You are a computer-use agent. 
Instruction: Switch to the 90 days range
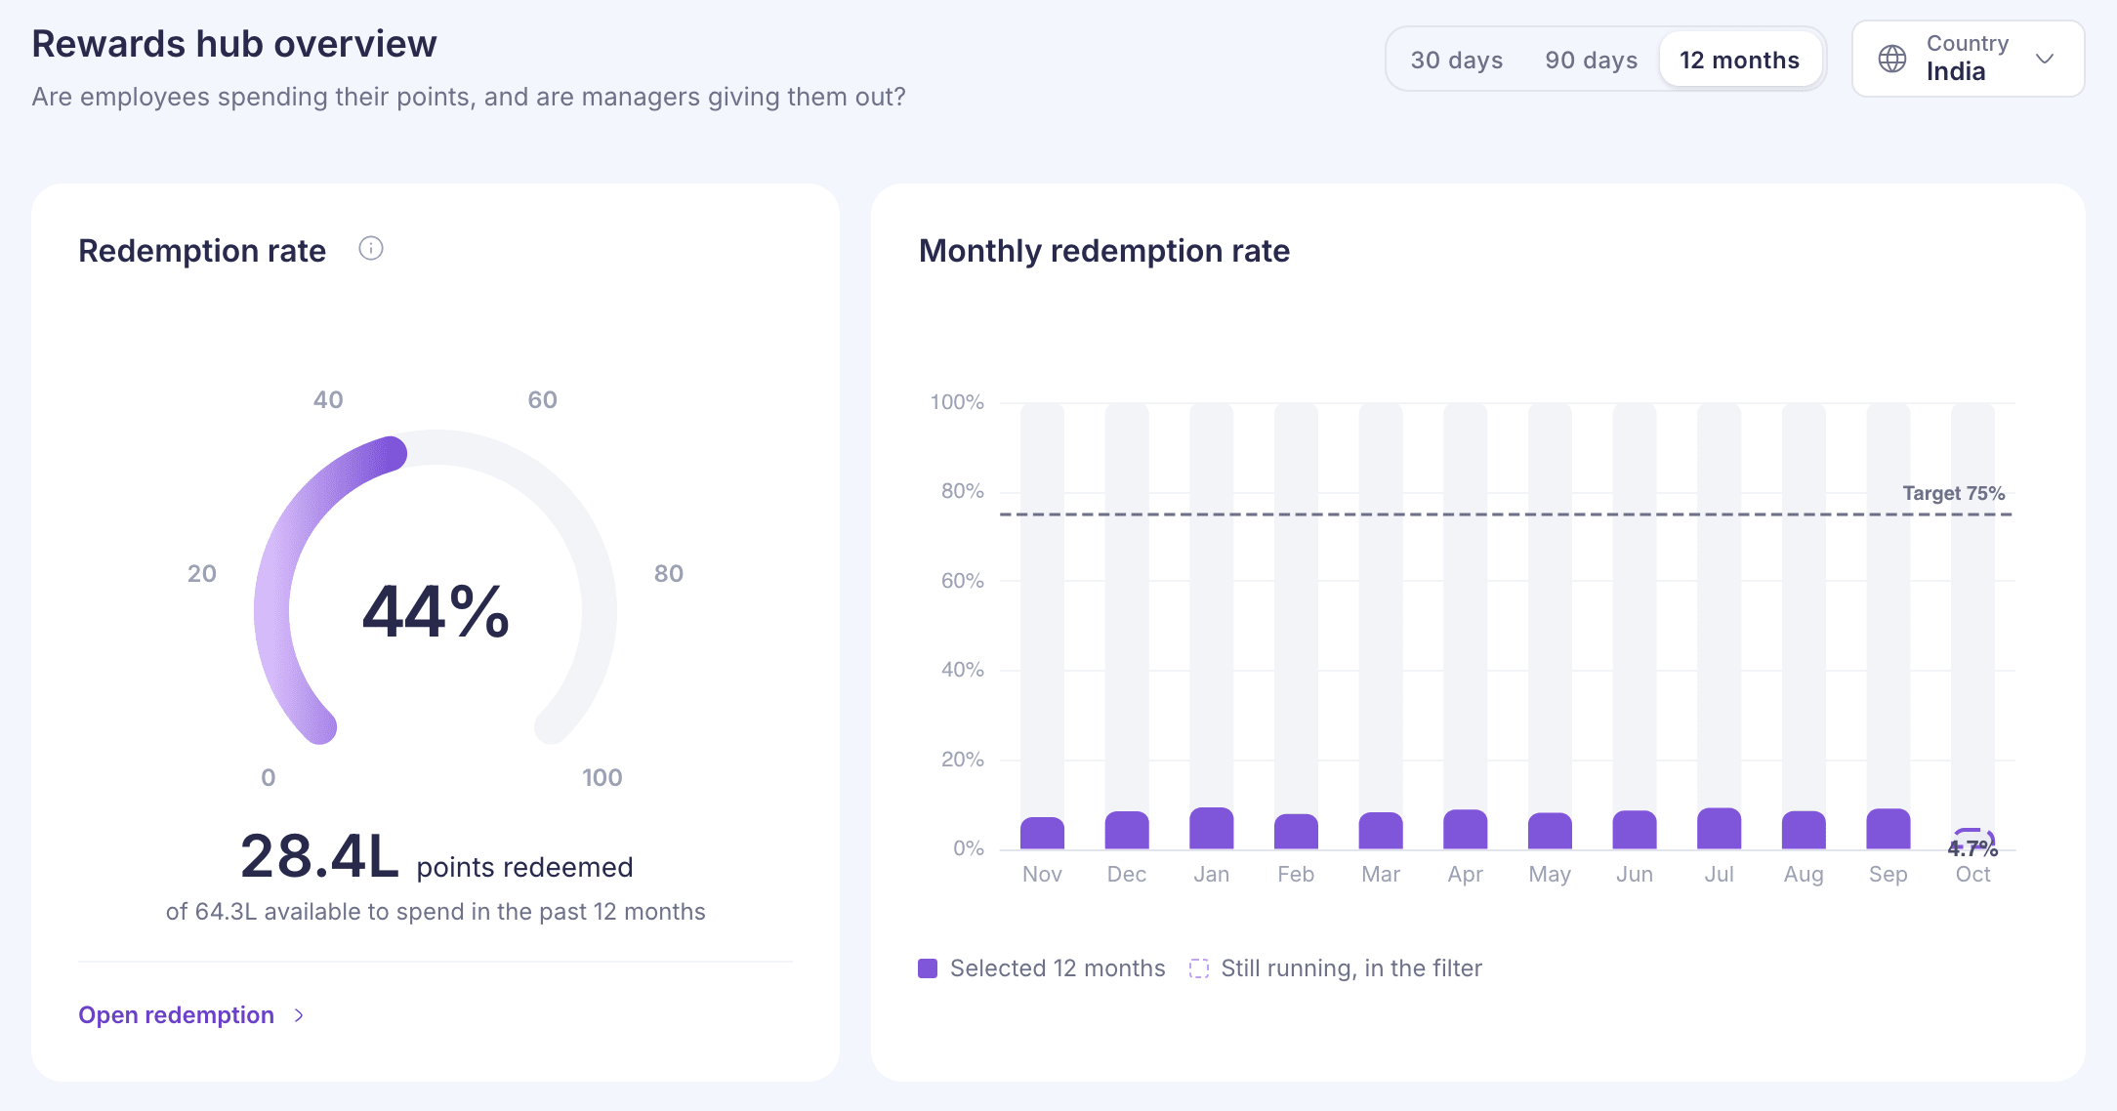point(1592,60)
